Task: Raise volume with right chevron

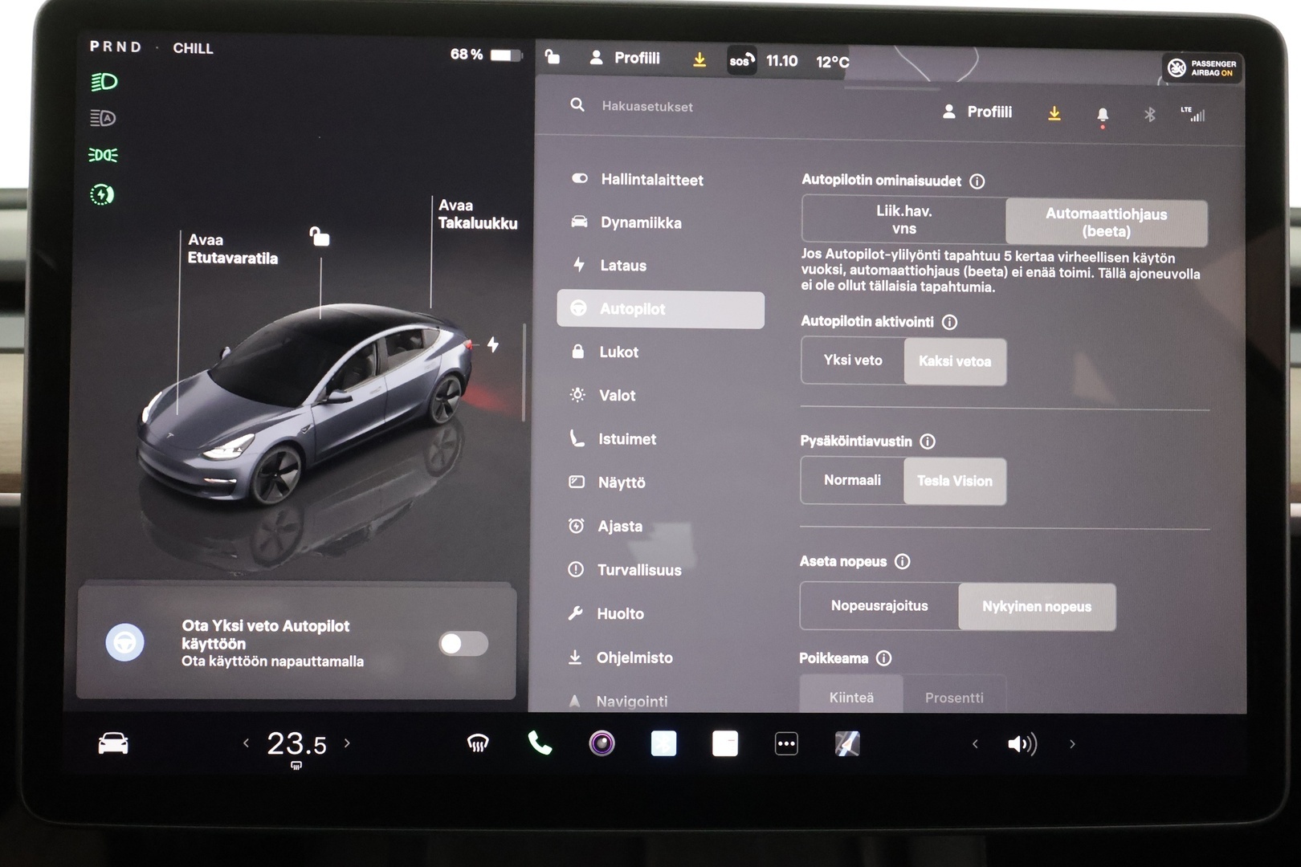Action: (1072, 744)
